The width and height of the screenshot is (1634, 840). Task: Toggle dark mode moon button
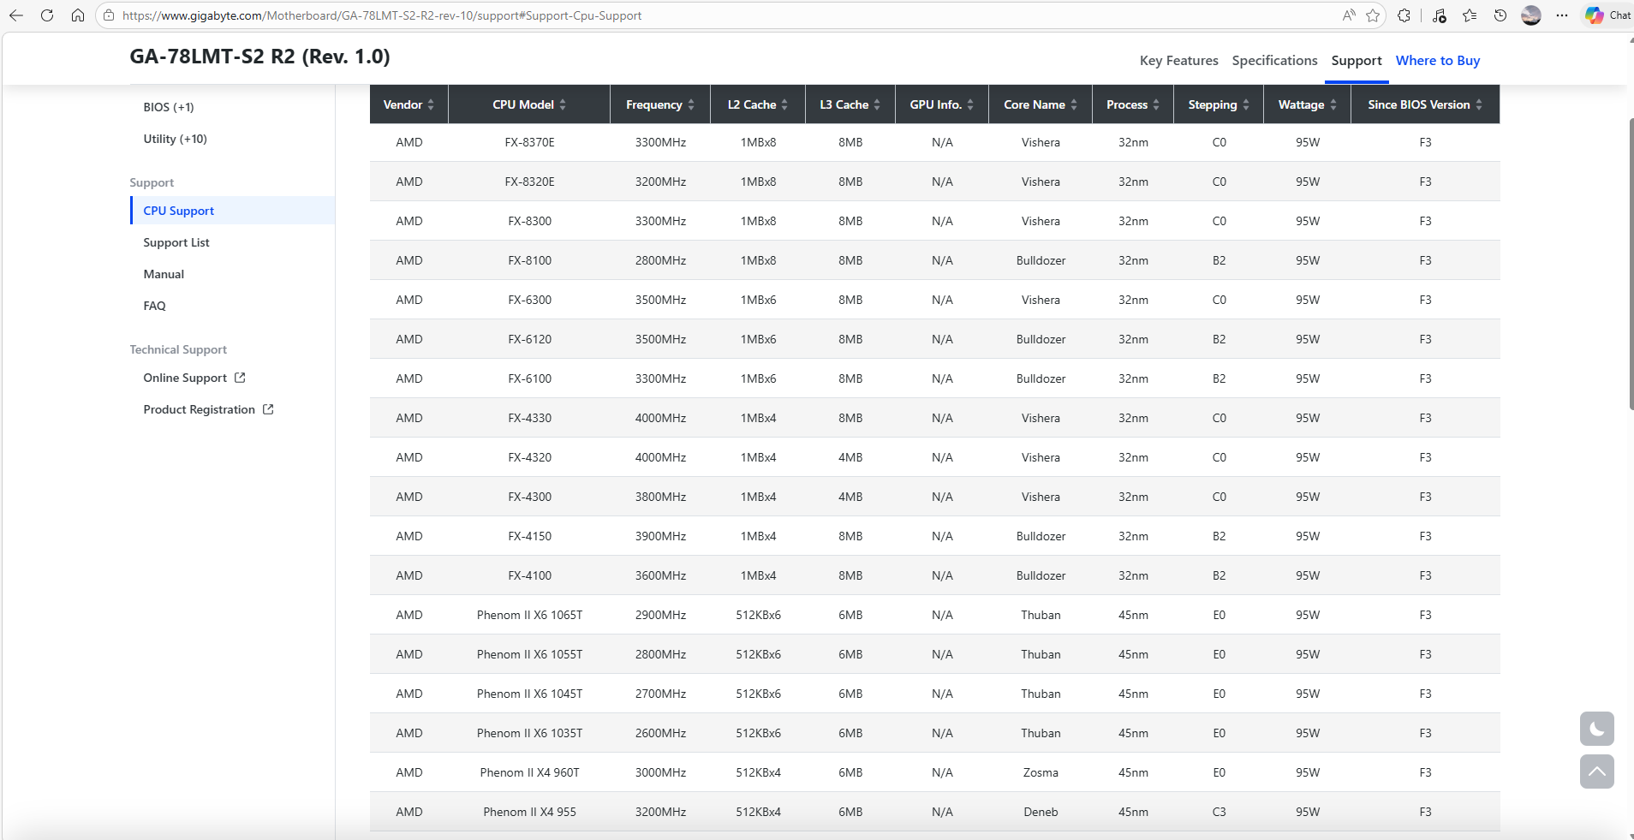(x=1597, y=729)
